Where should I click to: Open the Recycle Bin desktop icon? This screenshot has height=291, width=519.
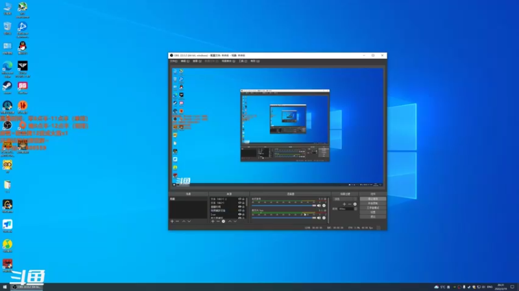(7, 27)
